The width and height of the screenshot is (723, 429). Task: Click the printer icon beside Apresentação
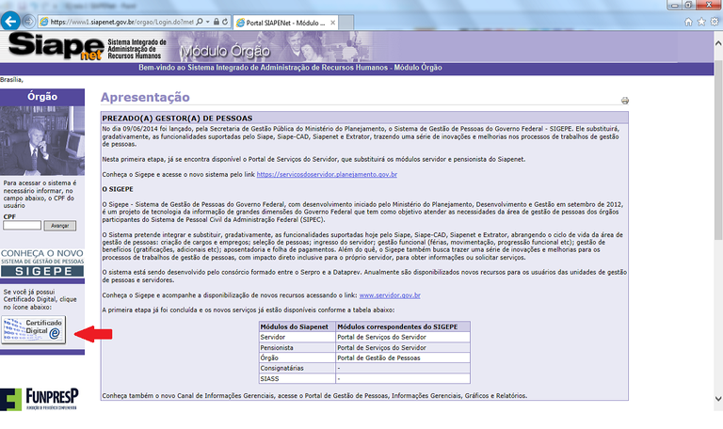pyautogui.click(x=624, y=101)
